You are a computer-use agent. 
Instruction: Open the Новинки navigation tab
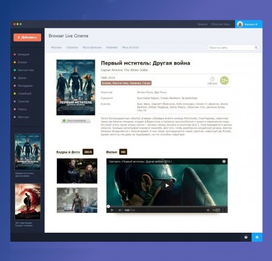pos(112,48)
